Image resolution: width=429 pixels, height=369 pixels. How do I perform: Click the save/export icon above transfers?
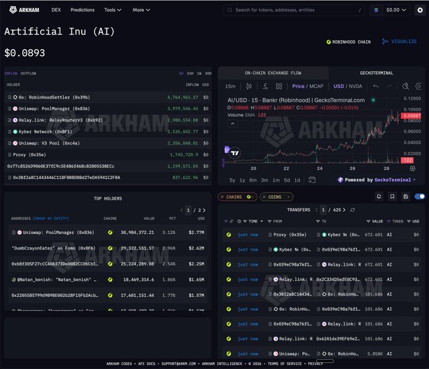point(406,197)
